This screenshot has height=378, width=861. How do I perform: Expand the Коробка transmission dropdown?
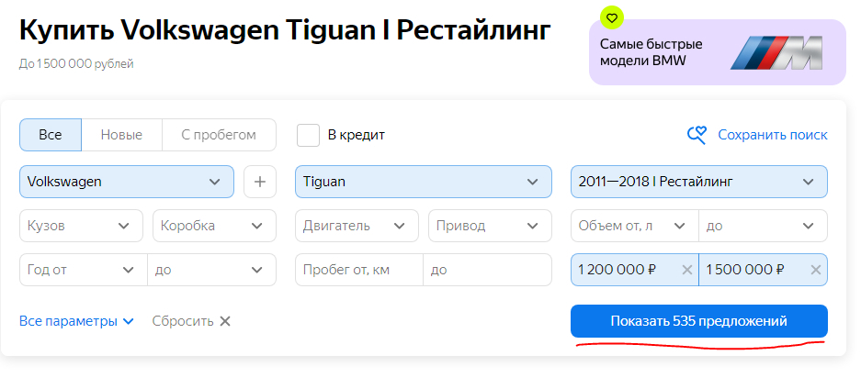tap(214, 226)
